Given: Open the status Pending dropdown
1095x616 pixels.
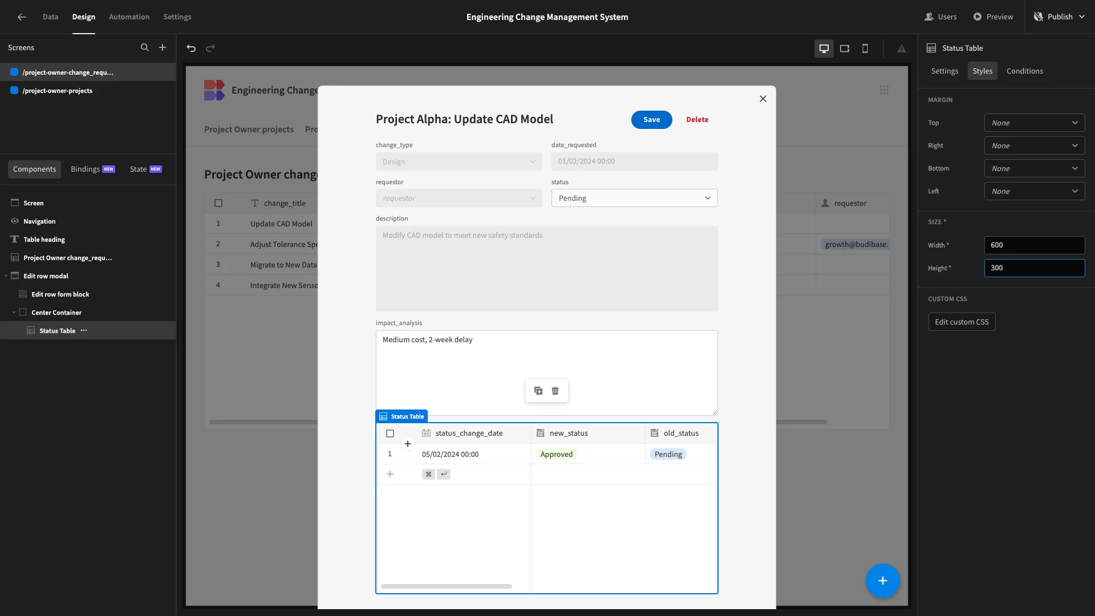Looking at the screenshot, I should pyautogui.click(x=634, y=198).
